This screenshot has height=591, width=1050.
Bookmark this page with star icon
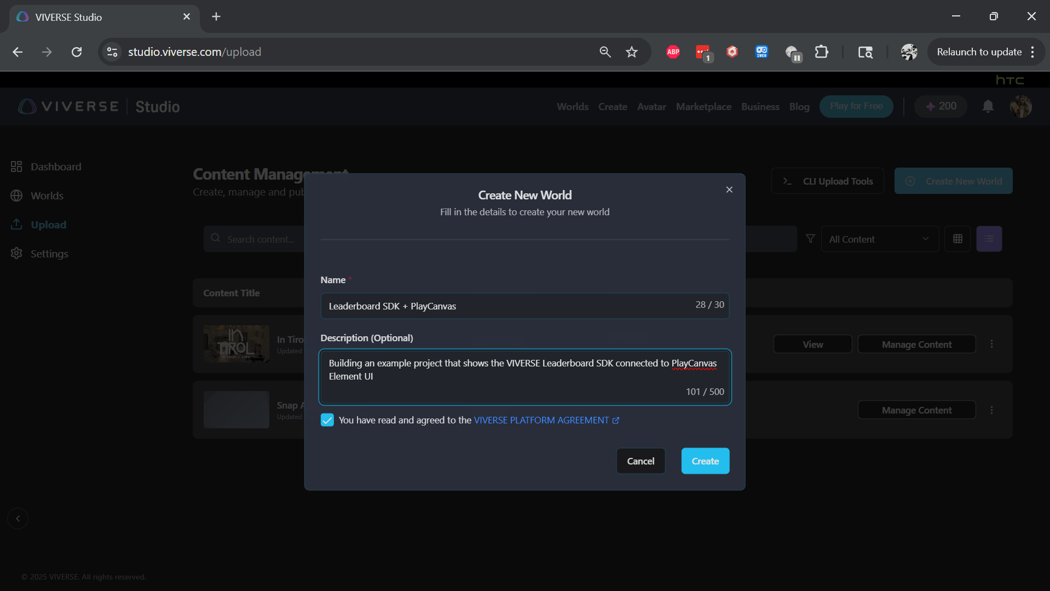(632, 52)
